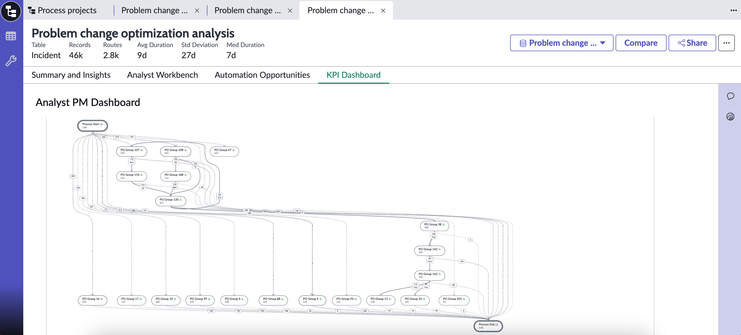Open the top-right ellipsis overflow menu

(734, 10)
